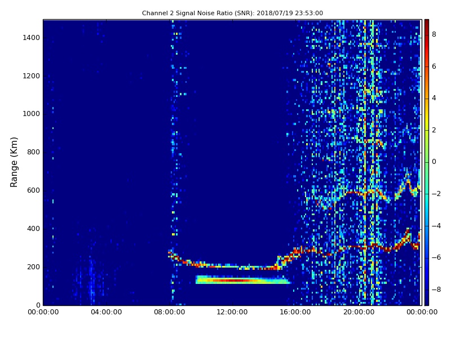The width and height of the screenshot is (451, 338).
Task: Click the x-axis time label 16:00:00
Action: pos(295,312)
